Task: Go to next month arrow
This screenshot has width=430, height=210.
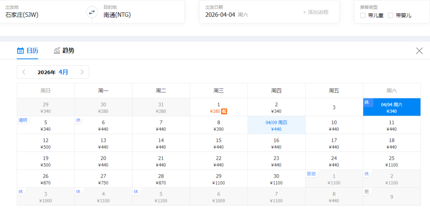Action: pos(82,72)
